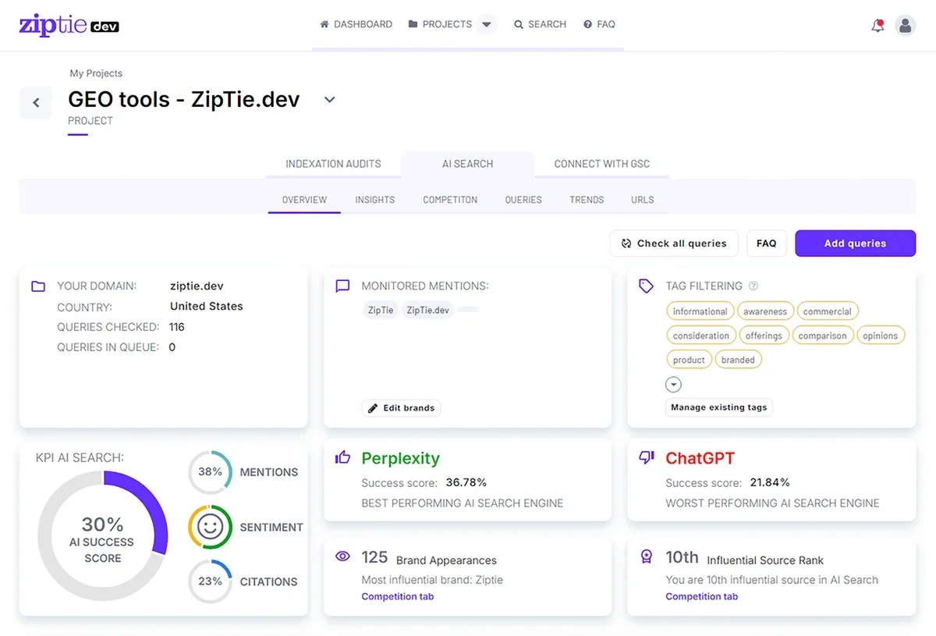Select the Trends sub-tab
Screen dimensions: 936x636
click(x=587, y=200)
